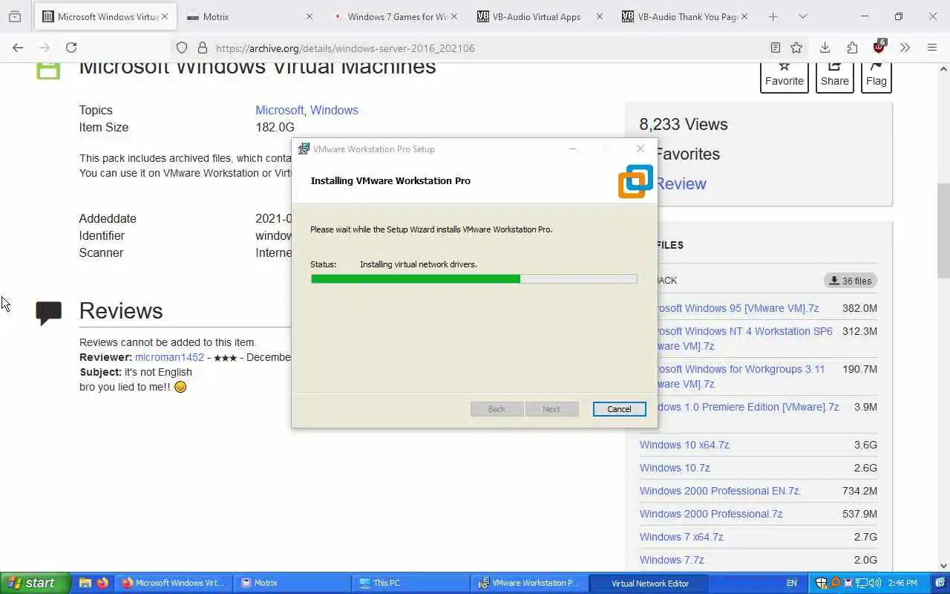This screenshot has height=594, width=950.
Task: Click the tracking protection shield icon
Action: (182, 48)
